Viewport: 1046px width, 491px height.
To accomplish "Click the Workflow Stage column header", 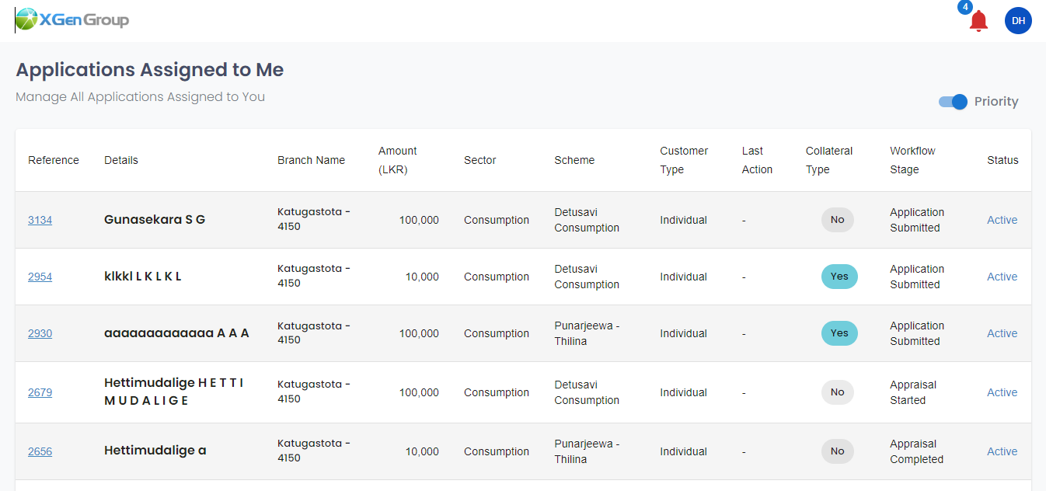I will pos(912,160).
